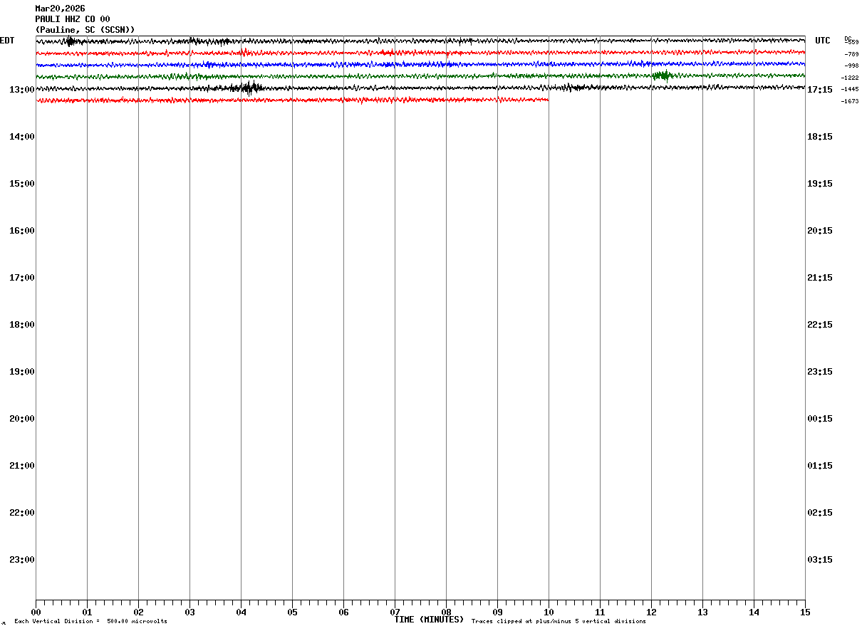Click the '03:15' UTC time label
The image size is (862, 631).
[x=820, y=560]
